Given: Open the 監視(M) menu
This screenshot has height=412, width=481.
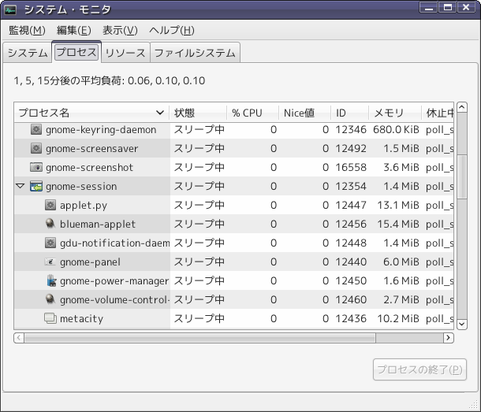Looking at the screenshot, I should [x=27, y=31].
